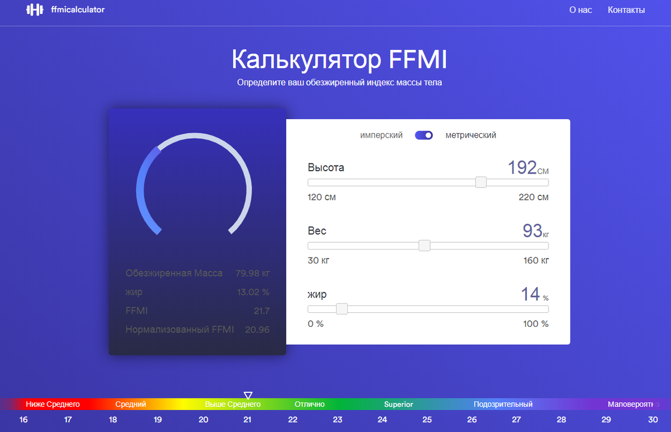Switch units to метрический
The height and width of the screenshot is (432, 671).
471,135
